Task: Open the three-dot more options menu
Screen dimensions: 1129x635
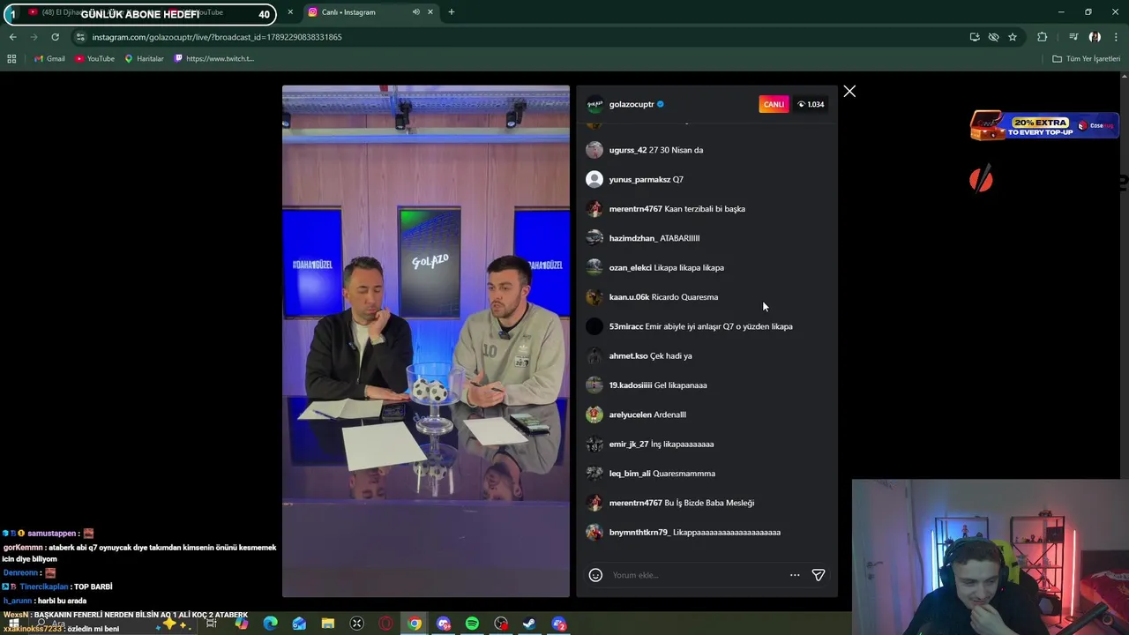Action: tap(795, 575)
